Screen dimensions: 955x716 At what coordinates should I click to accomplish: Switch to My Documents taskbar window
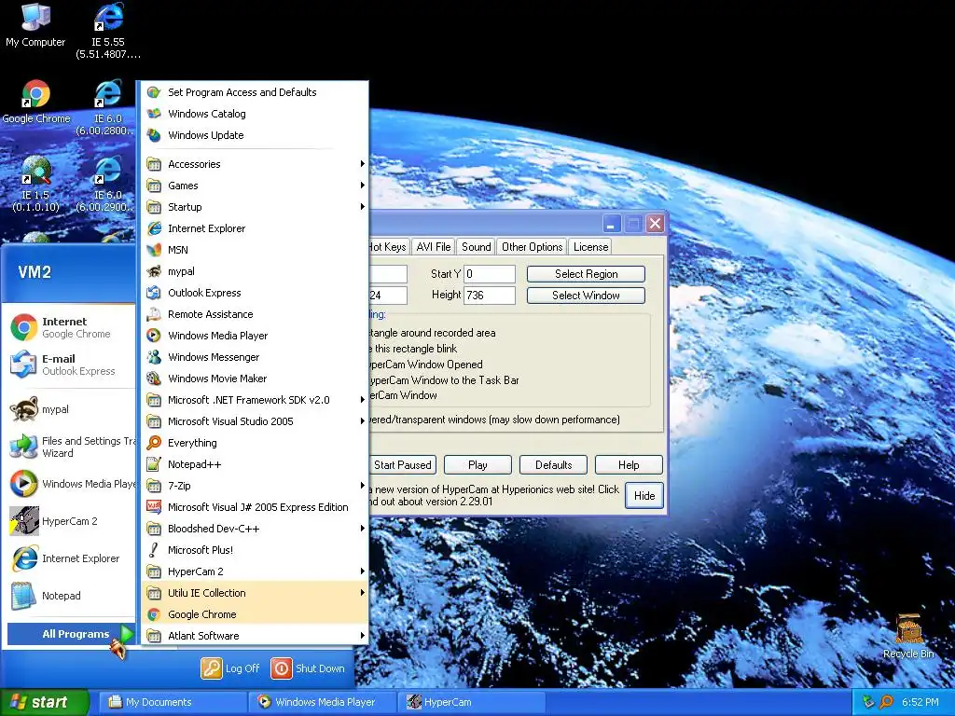click(173, 702)
